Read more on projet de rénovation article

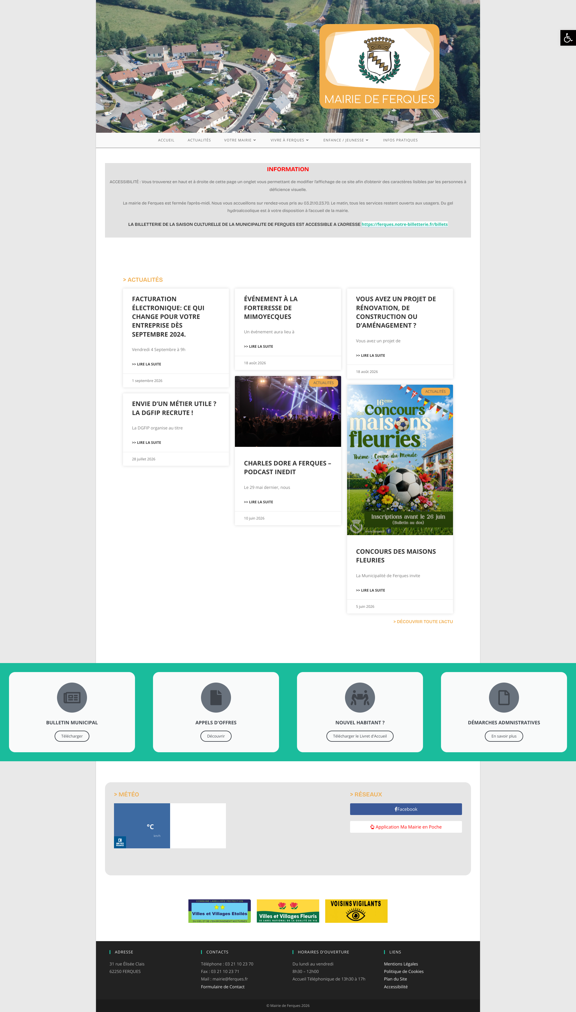coord(370,356)
